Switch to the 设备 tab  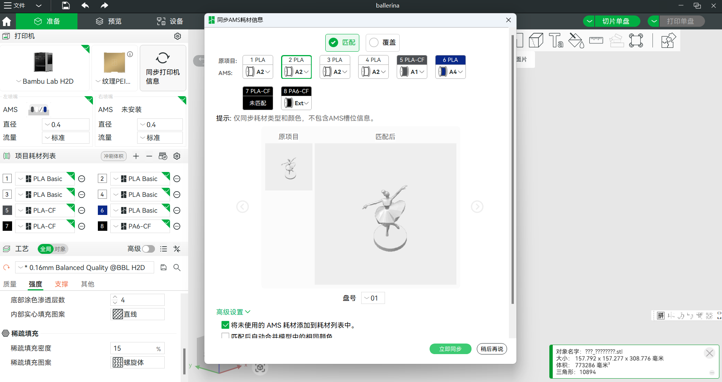click(170, 21)
